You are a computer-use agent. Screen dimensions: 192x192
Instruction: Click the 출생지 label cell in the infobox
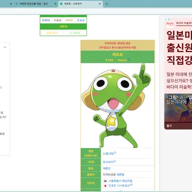point(90,174)
